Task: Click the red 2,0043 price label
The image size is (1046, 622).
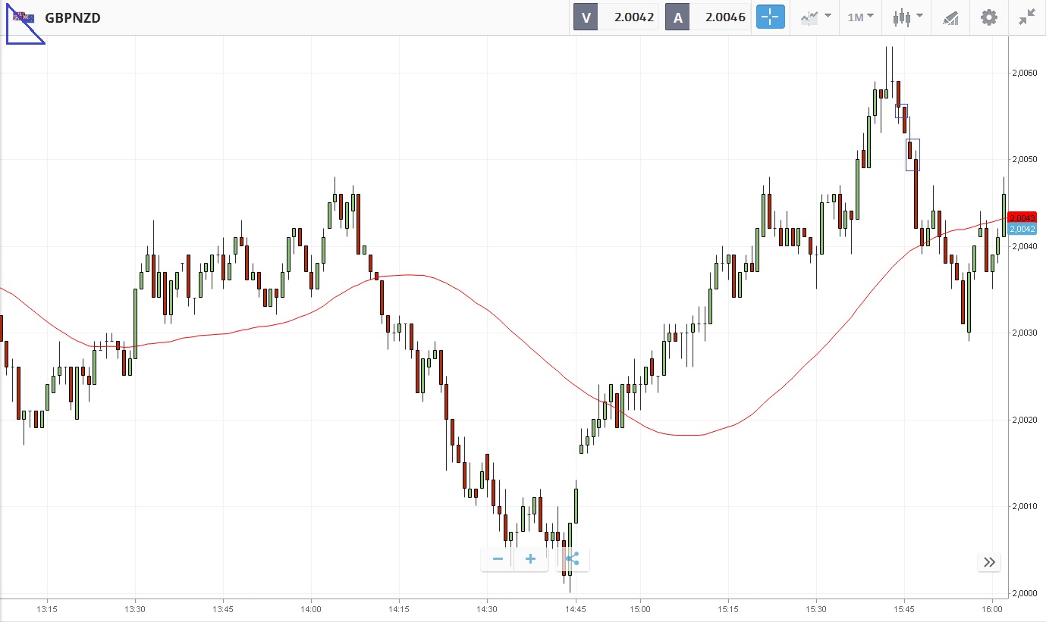Action: click(1022, 218)
